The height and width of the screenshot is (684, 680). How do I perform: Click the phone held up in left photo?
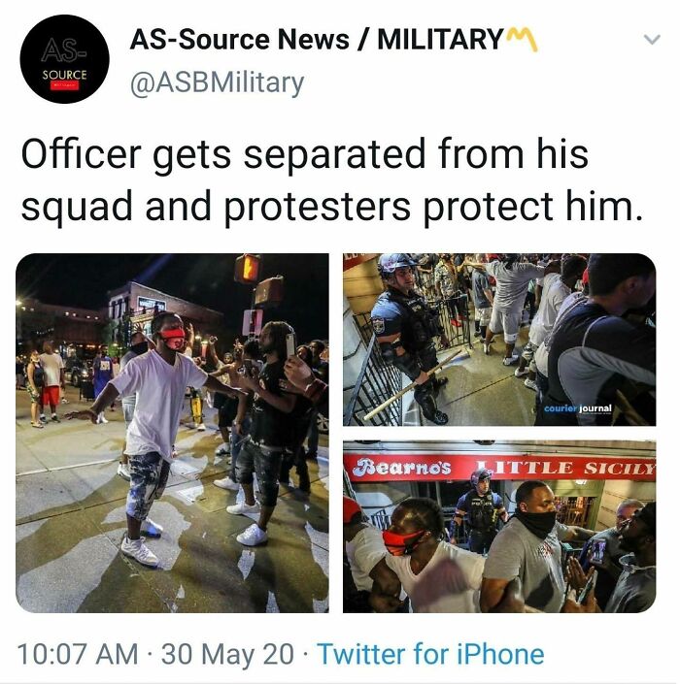[290, 346]
